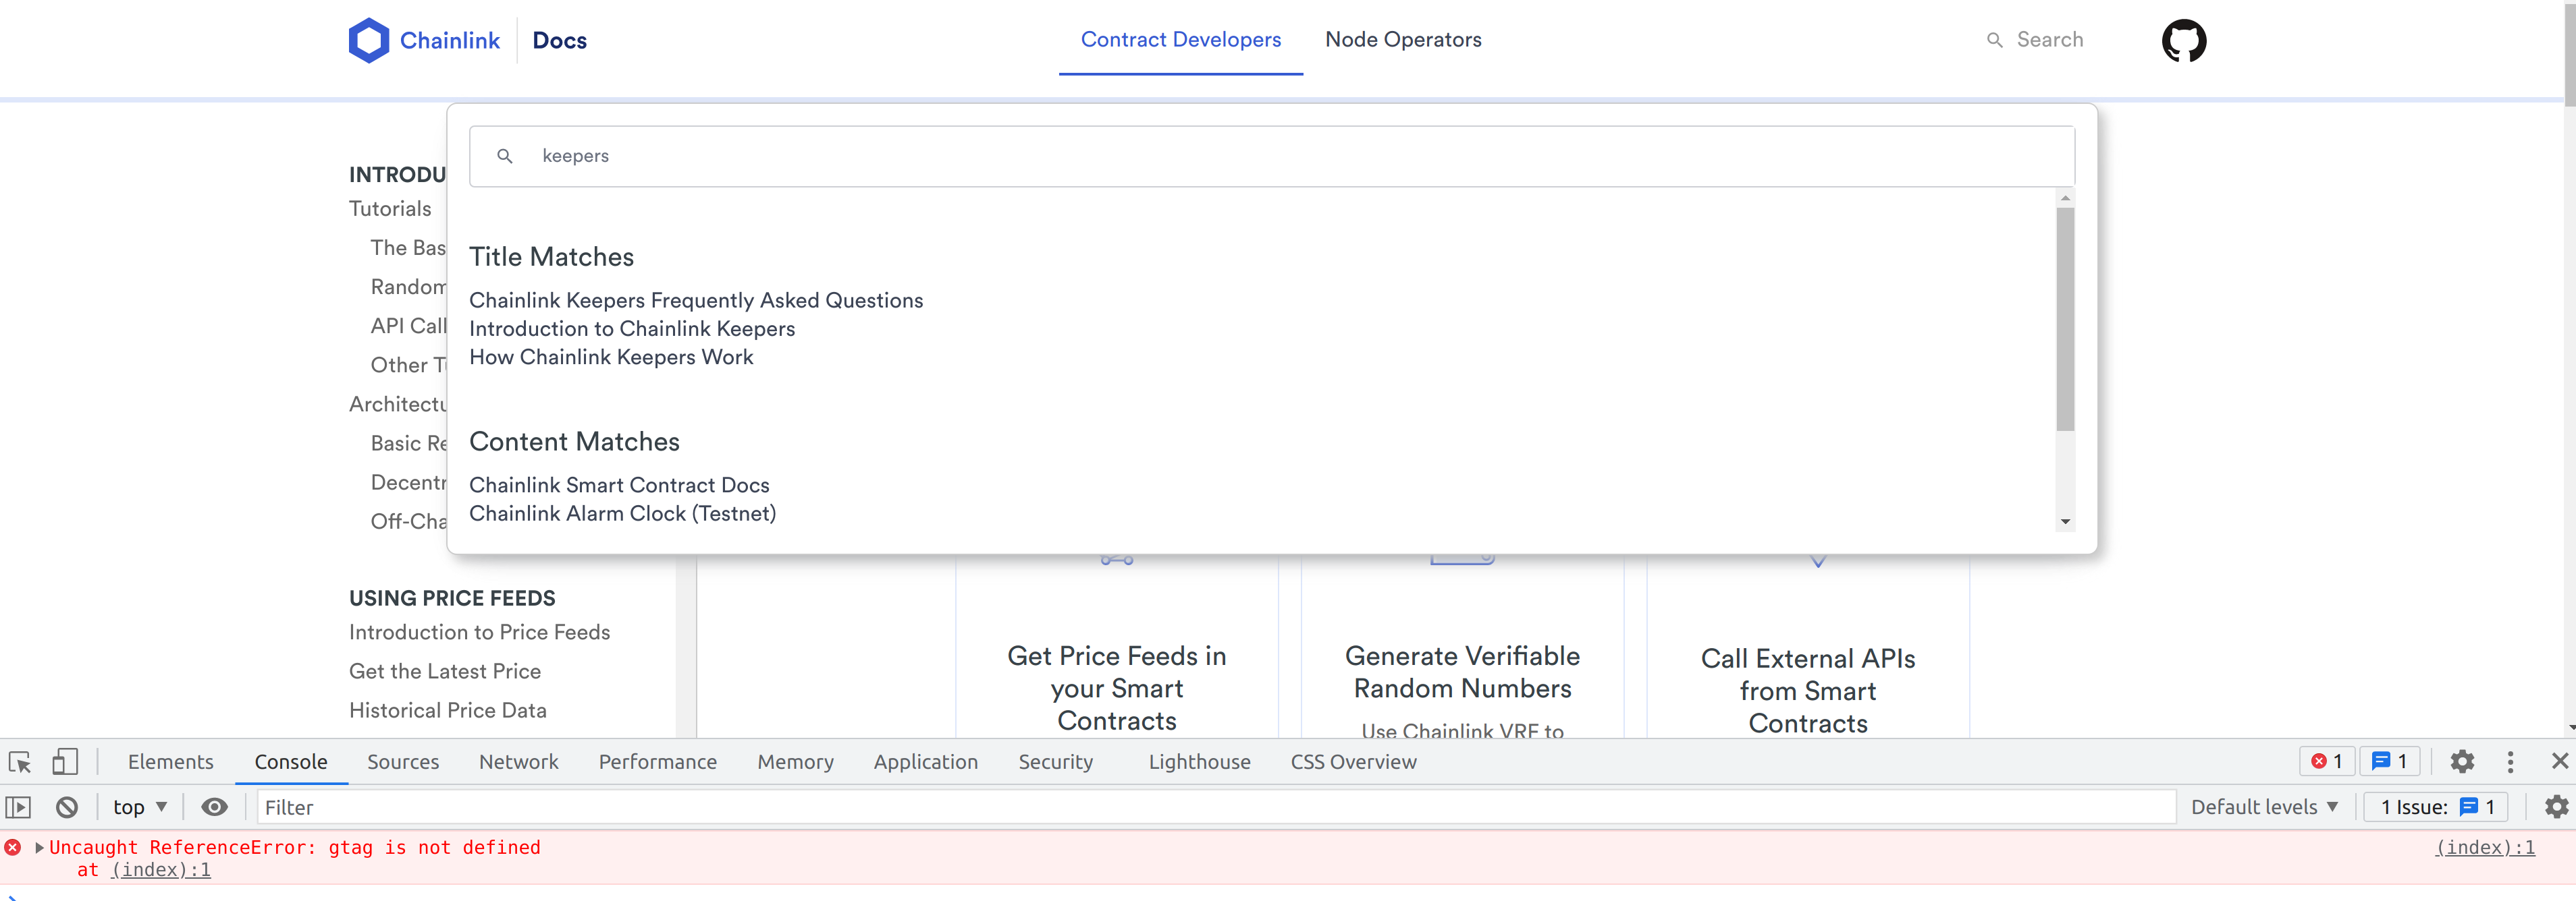This screenshot has width=2576, height=901.
Task: Create a live expression with the eye icon
Action: click(x=214, y=806)
